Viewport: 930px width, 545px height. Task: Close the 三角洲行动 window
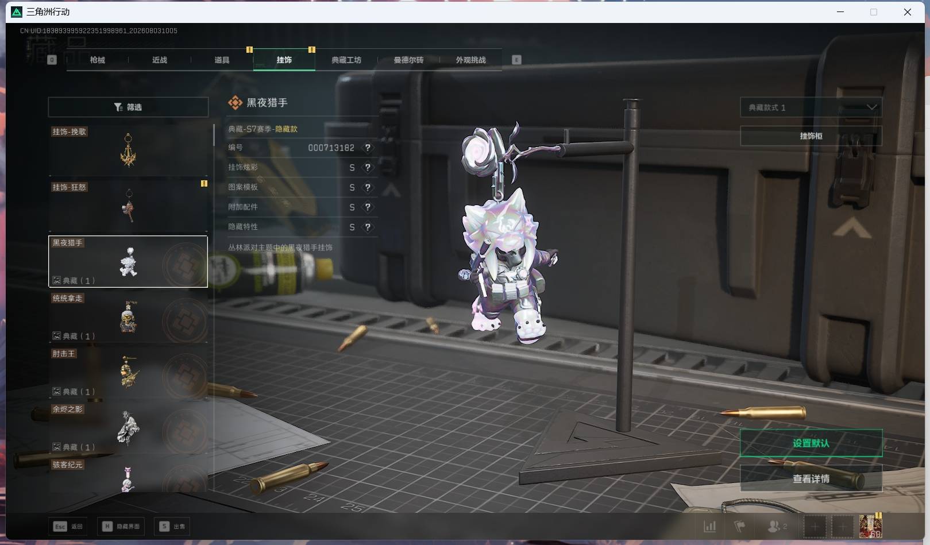(908, 12)
